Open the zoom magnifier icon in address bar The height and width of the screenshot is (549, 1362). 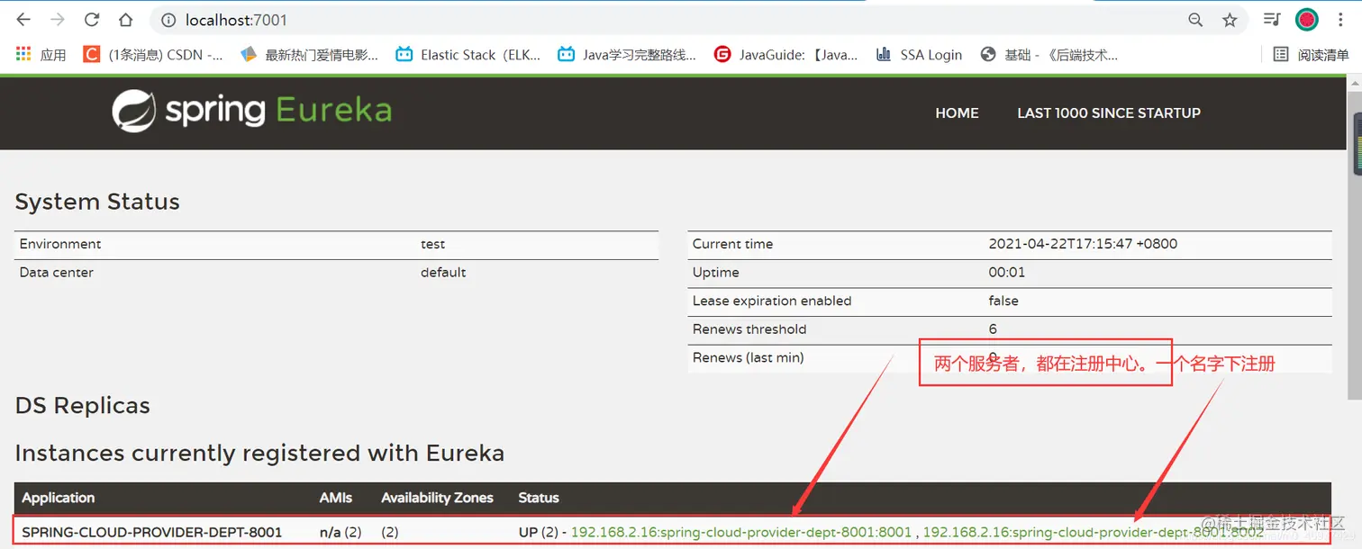1195,20
